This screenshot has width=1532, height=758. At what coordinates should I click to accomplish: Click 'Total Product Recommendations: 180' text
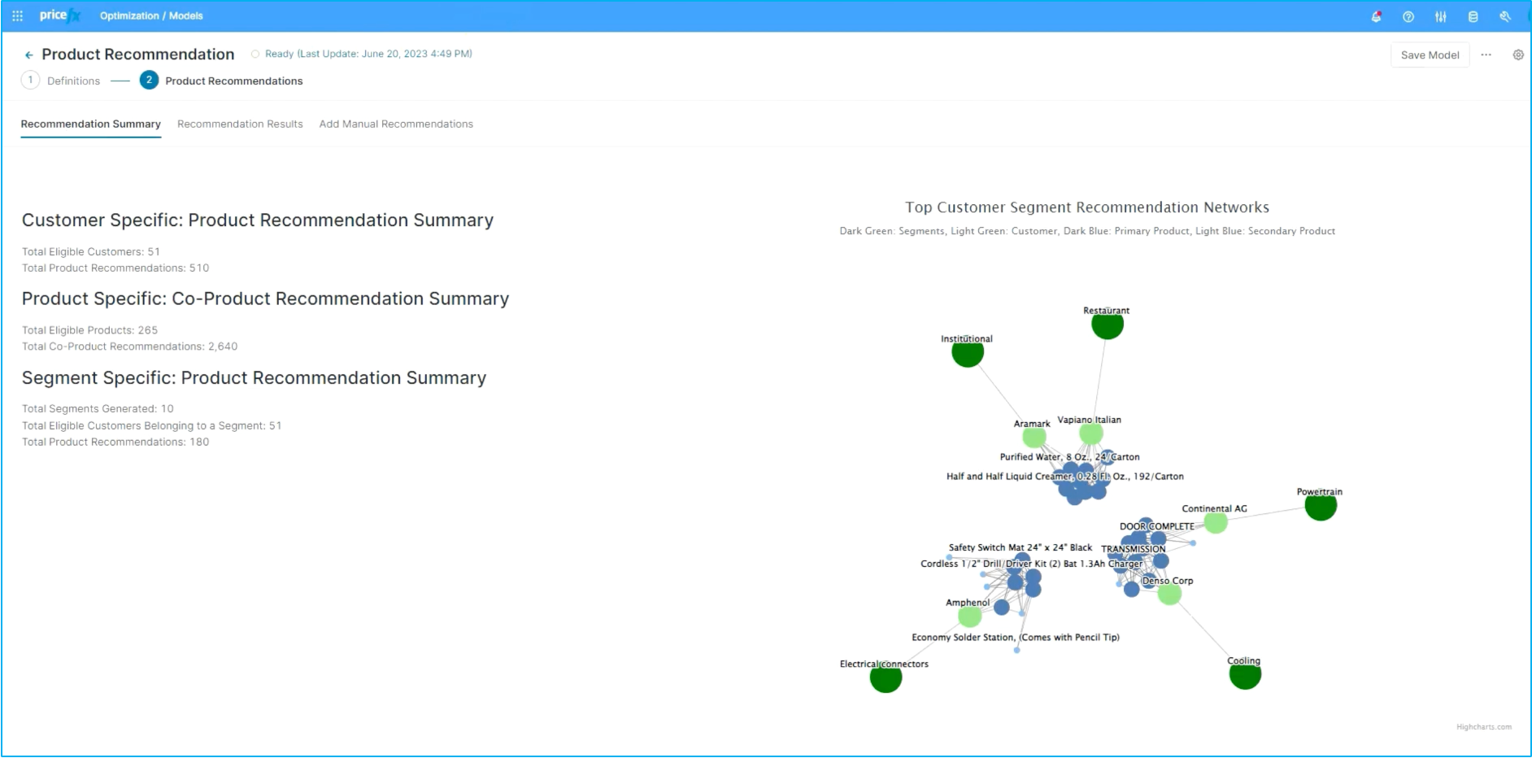(115, 442)
